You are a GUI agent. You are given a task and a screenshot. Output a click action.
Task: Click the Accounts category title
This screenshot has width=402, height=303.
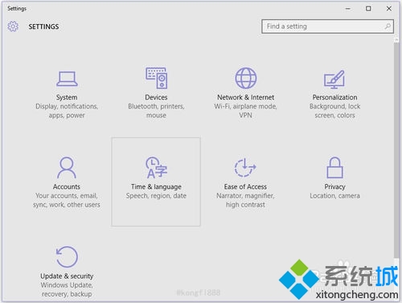coord(67,186)
